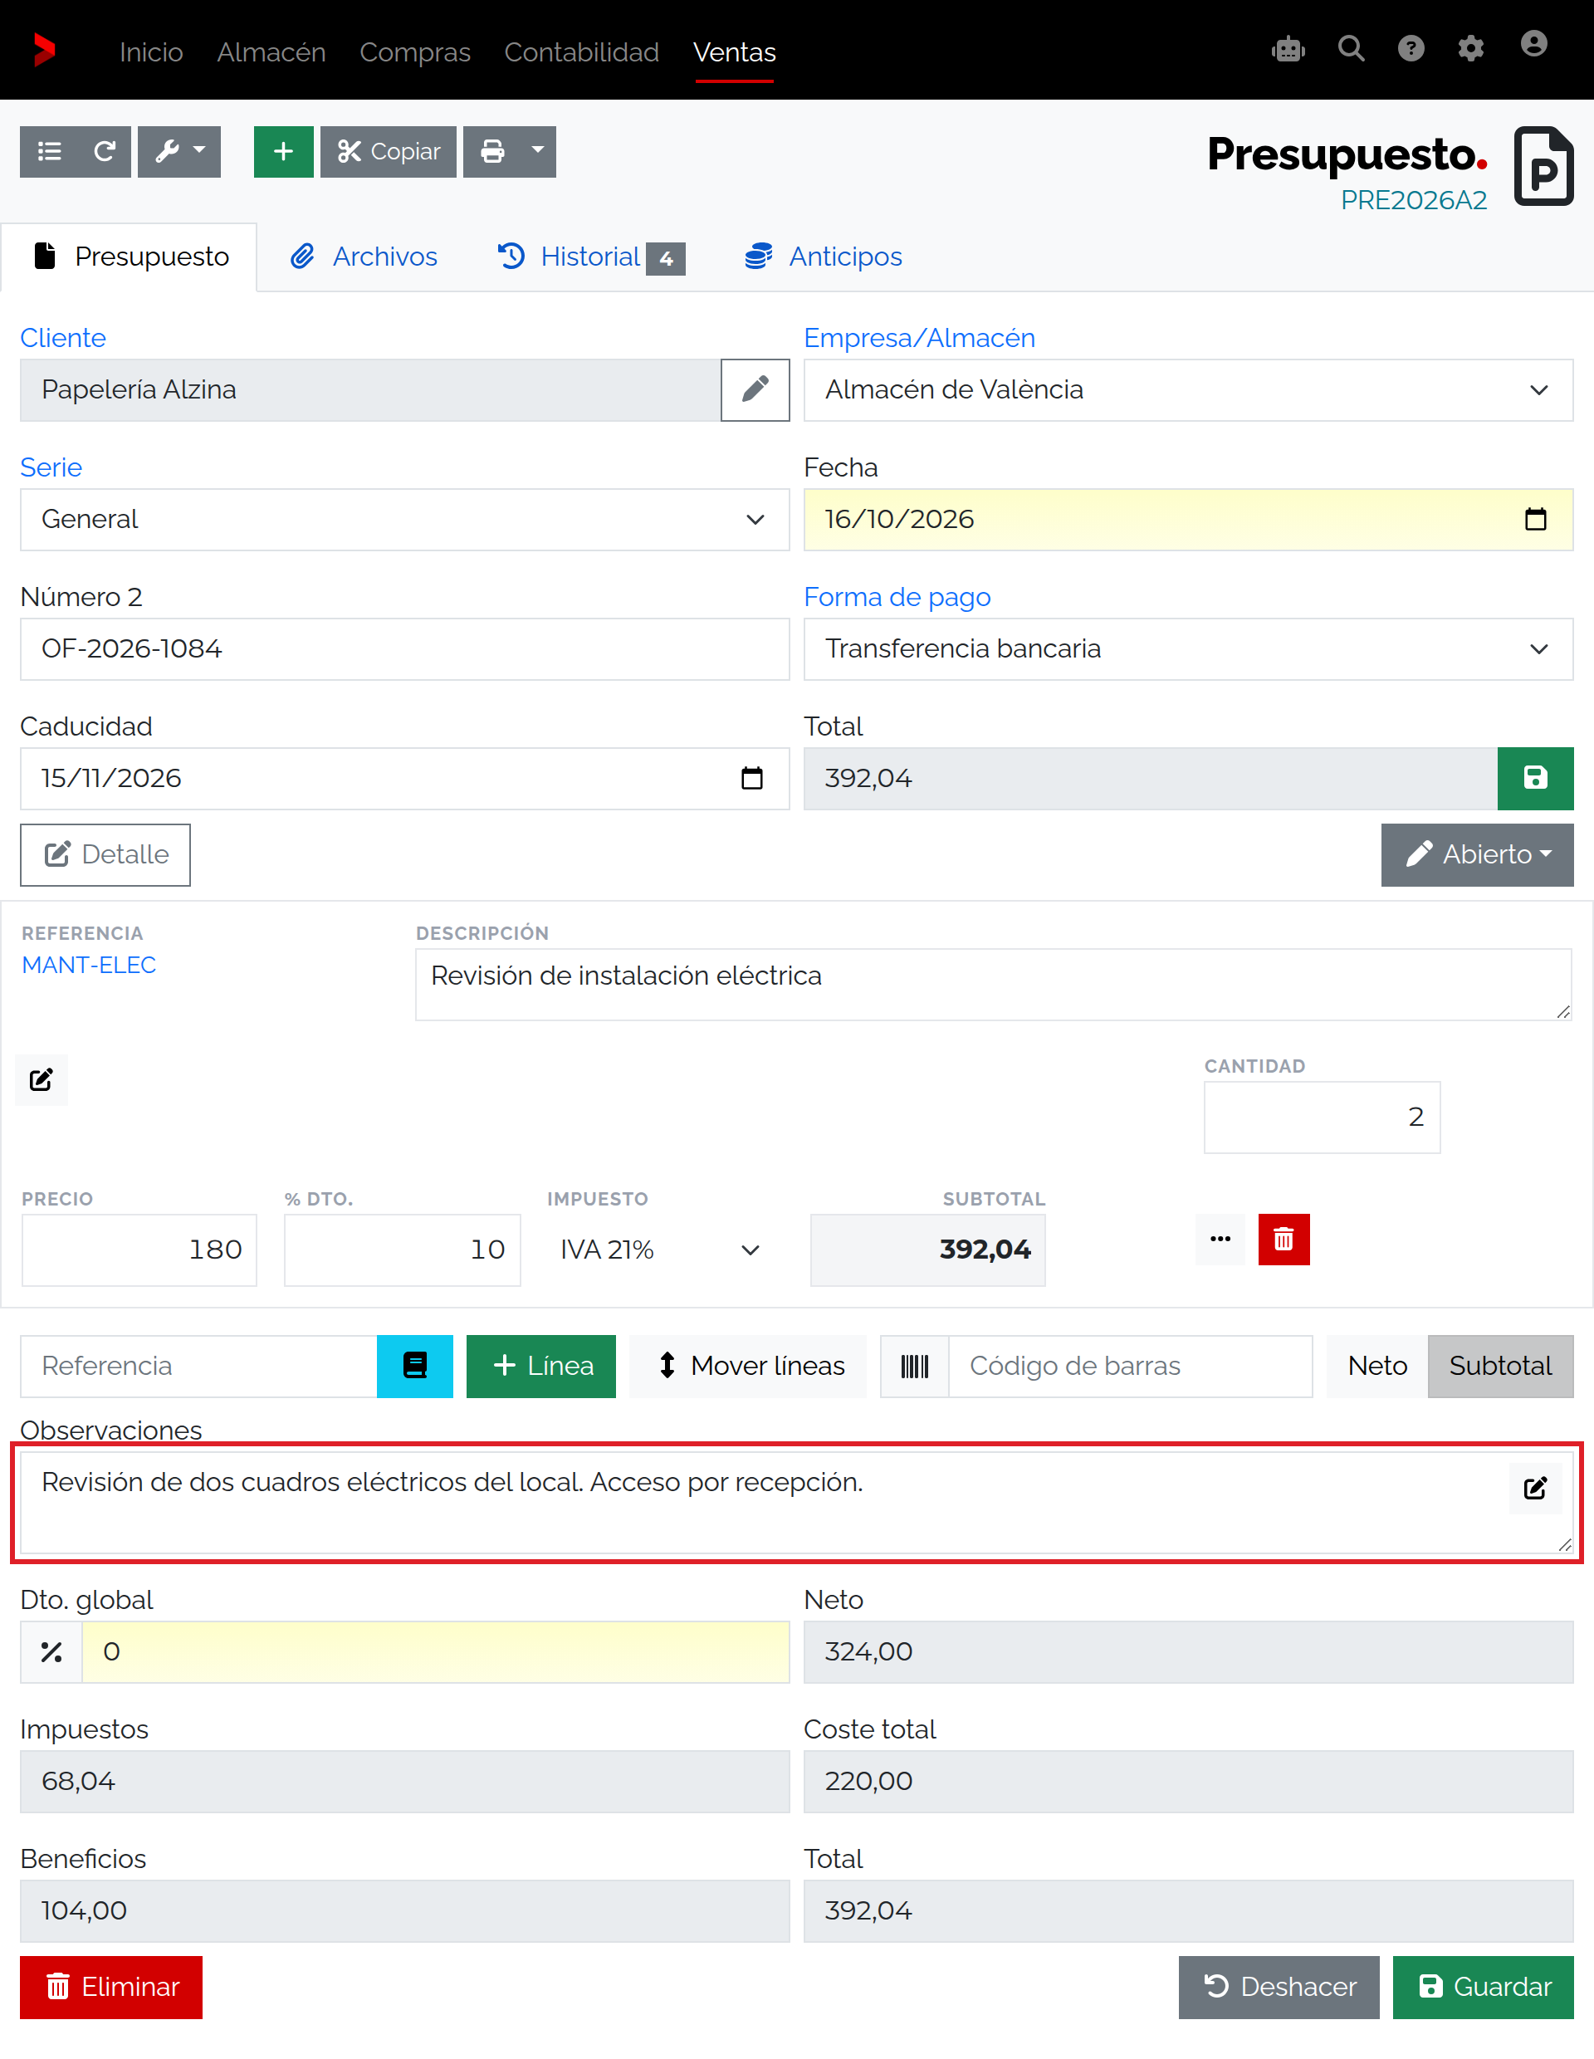The image size is (1594, 2059).
Task: Open the settings gear icon
Action: pyautogui.click(x=1470, y=49)
